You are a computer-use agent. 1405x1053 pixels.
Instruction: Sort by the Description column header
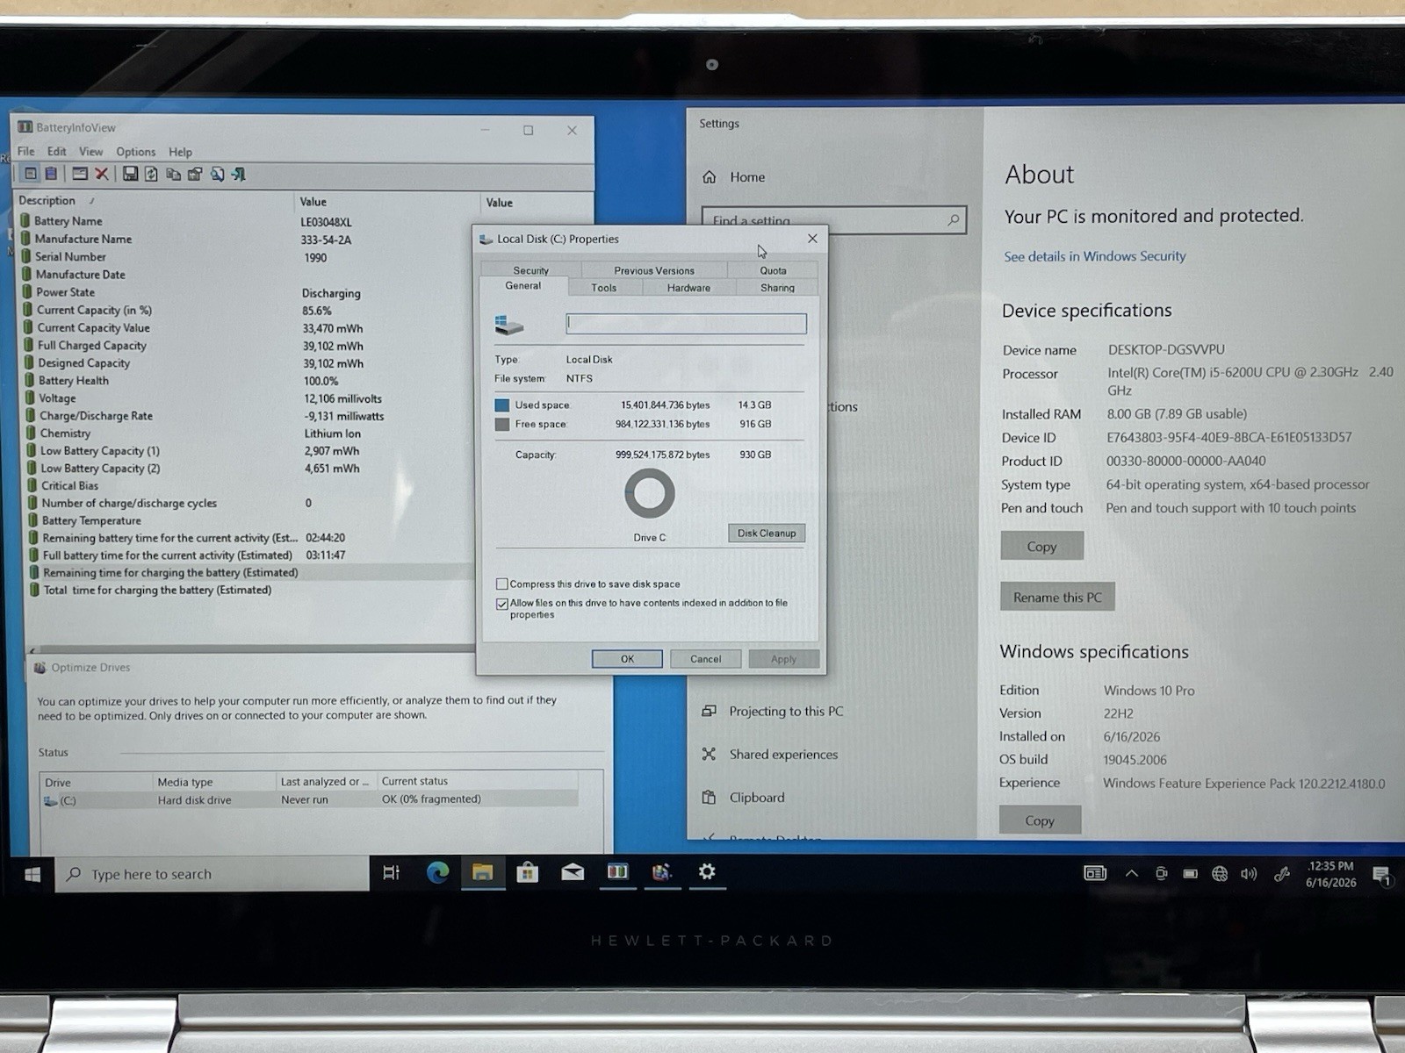coord(155,201)
